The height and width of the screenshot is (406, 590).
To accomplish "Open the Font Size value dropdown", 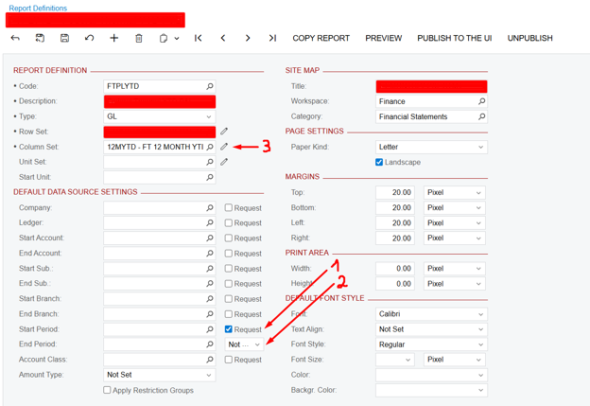I will pos(394,360).
